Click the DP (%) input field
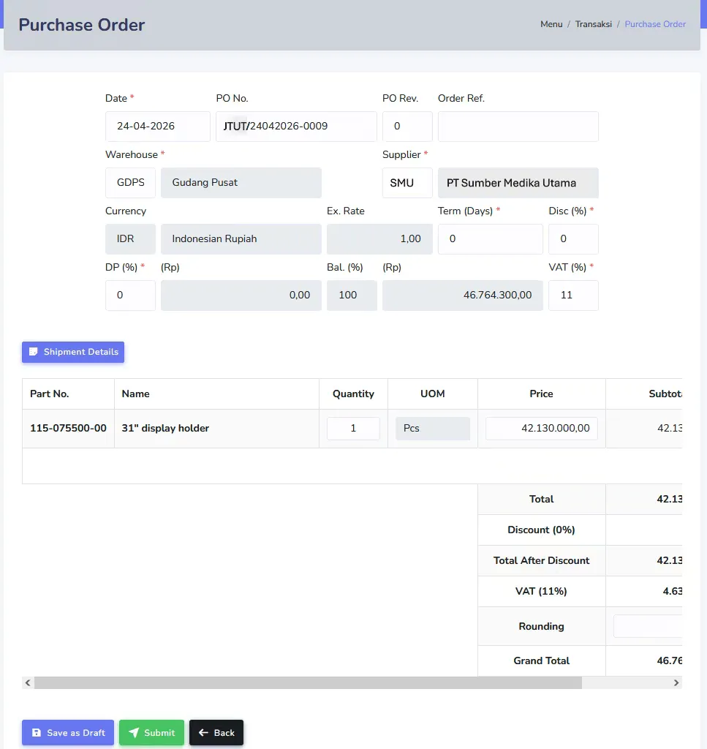707x749 pixels. 130,296
